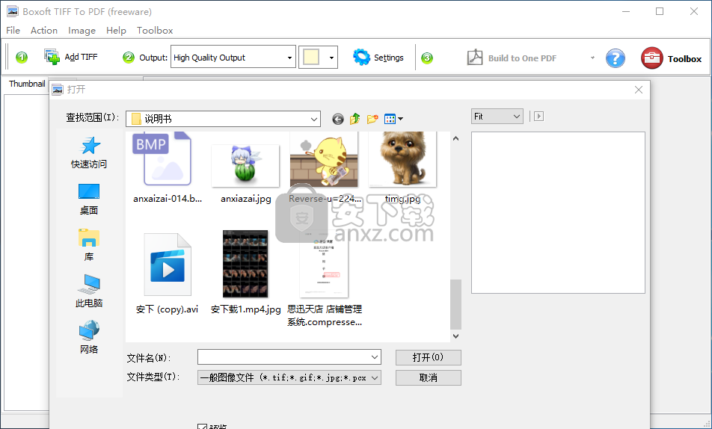
Task: Open the Settings gear in the toolbar
Action: point(378,58)
